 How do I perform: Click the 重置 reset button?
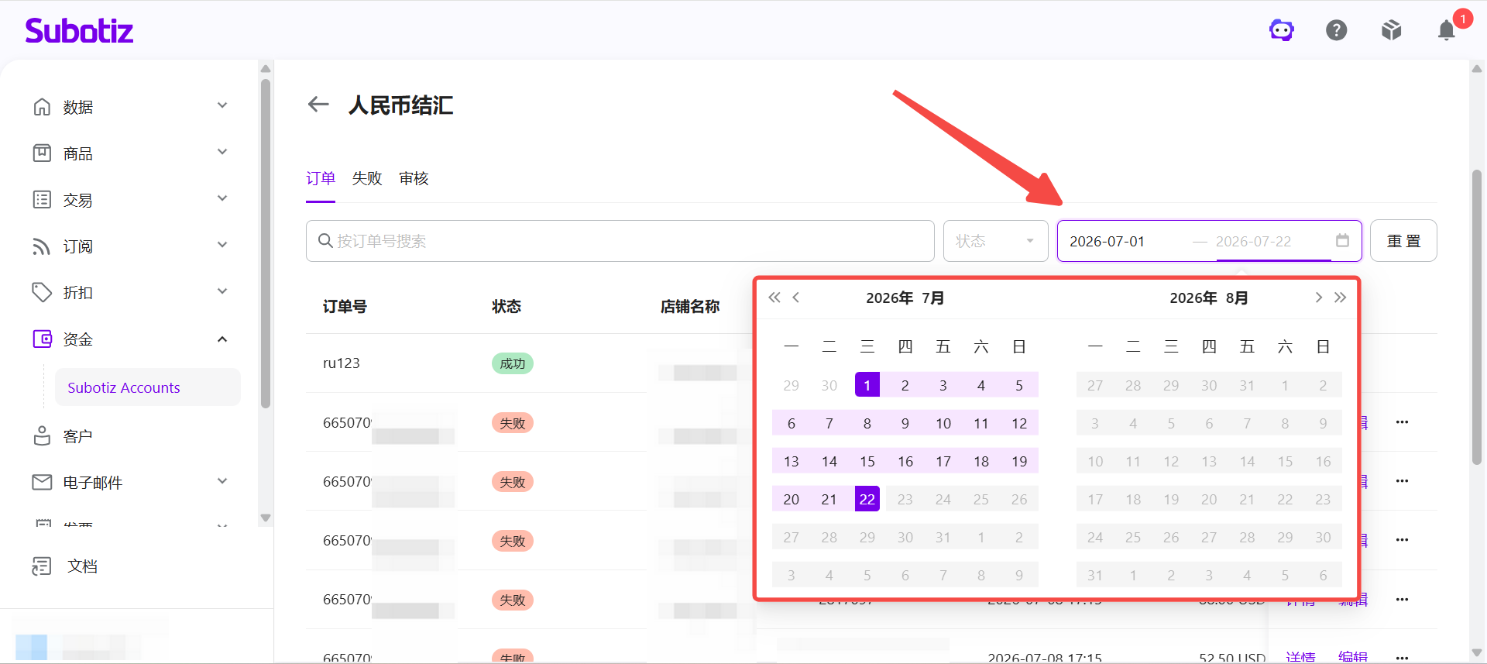point(1403,241)
